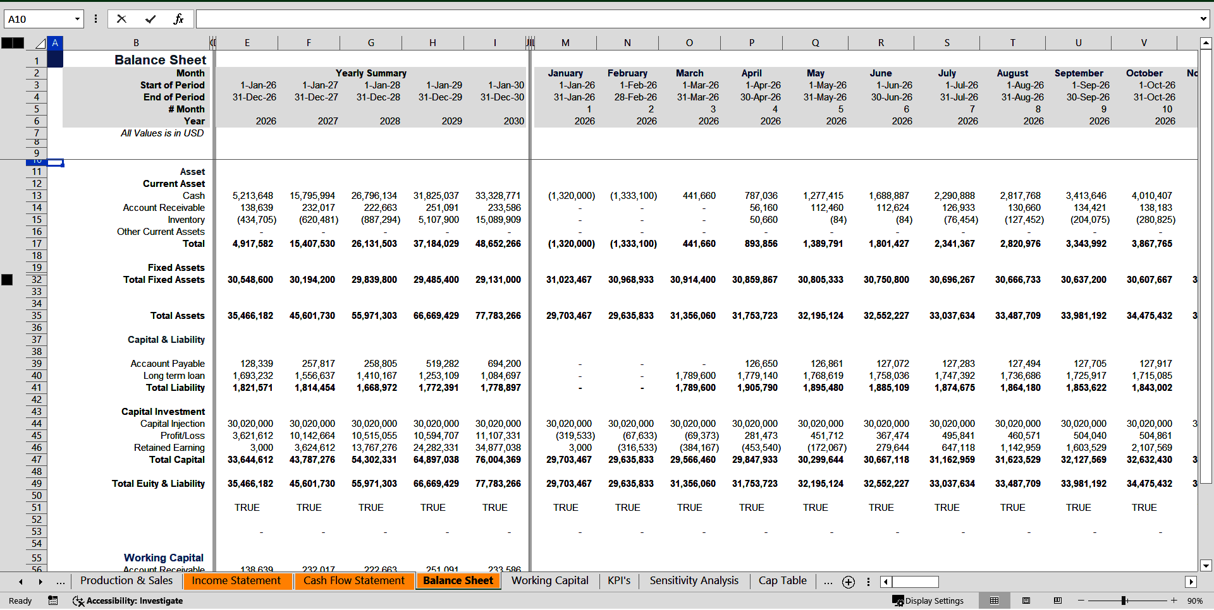Open Accessibility: Investigate checker
Viewport: 1214px width, 610px height.
128,601
